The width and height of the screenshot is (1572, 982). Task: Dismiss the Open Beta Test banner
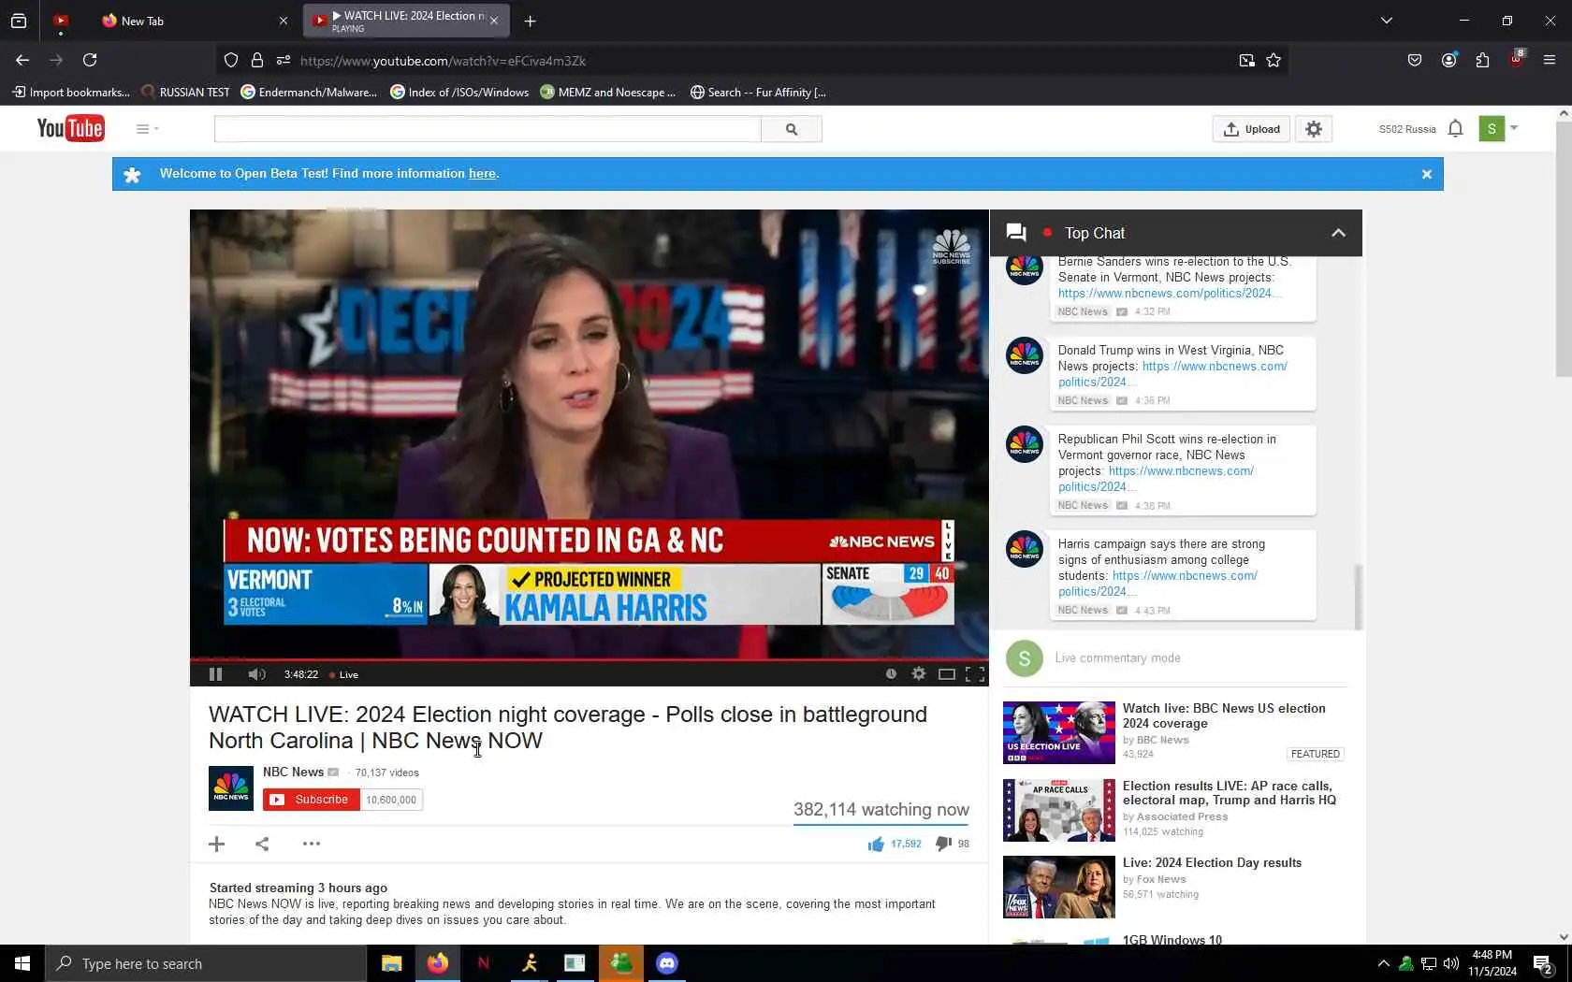[1427, 174]
